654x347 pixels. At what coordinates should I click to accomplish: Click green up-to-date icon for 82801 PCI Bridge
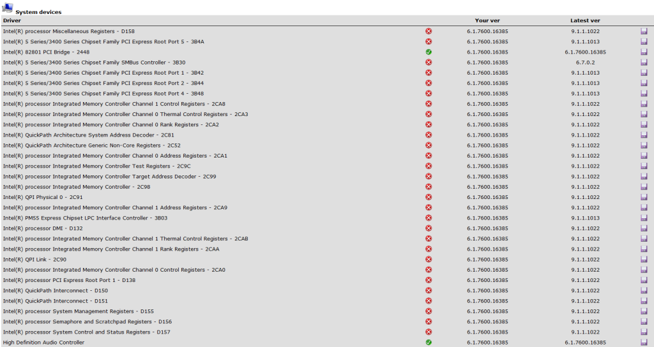click(x=429, y=52)
